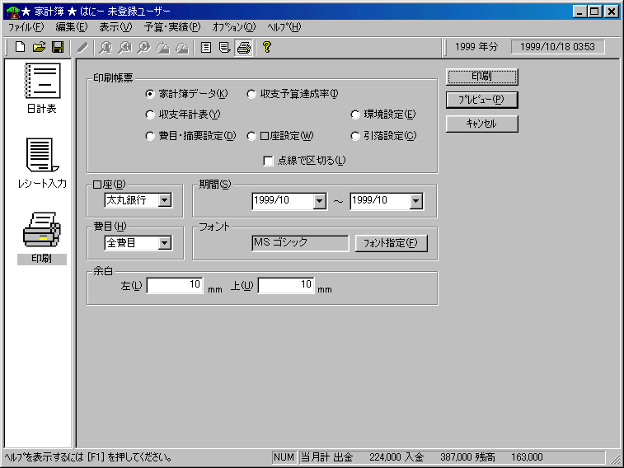Click the キャンセル button
Viewport: 624px width, 468px height.
pos(482,124)
